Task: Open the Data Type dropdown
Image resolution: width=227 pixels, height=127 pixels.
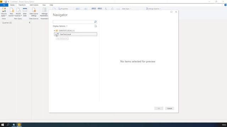Action: [x=127, y=9]
